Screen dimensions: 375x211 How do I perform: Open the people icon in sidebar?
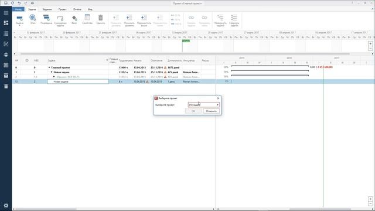click(x=6, y=55)
